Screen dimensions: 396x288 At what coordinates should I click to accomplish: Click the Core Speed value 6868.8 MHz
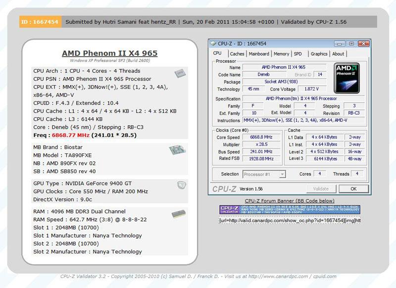pos(261,137)
